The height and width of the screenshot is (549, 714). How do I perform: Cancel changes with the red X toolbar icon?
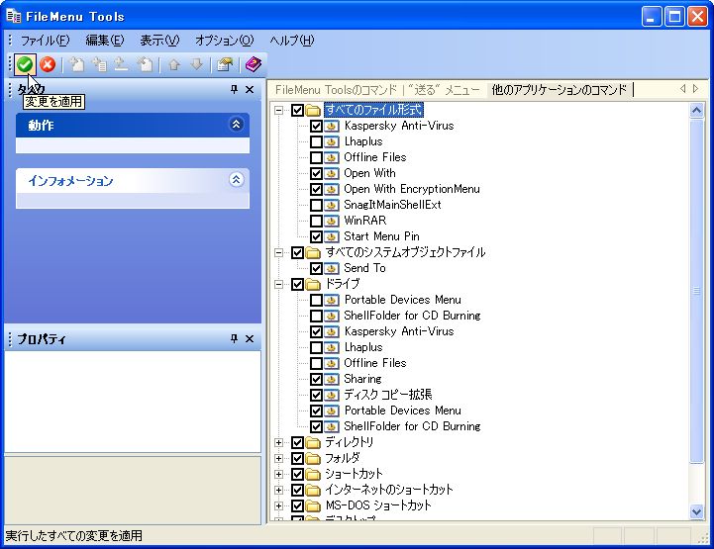tap(48, 64)
